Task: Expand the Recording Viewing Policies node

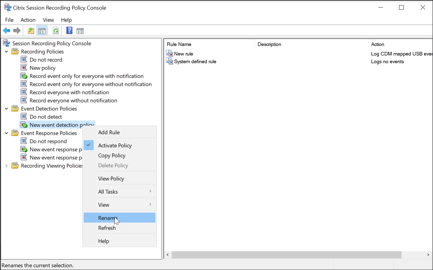Action: (6, 166)
